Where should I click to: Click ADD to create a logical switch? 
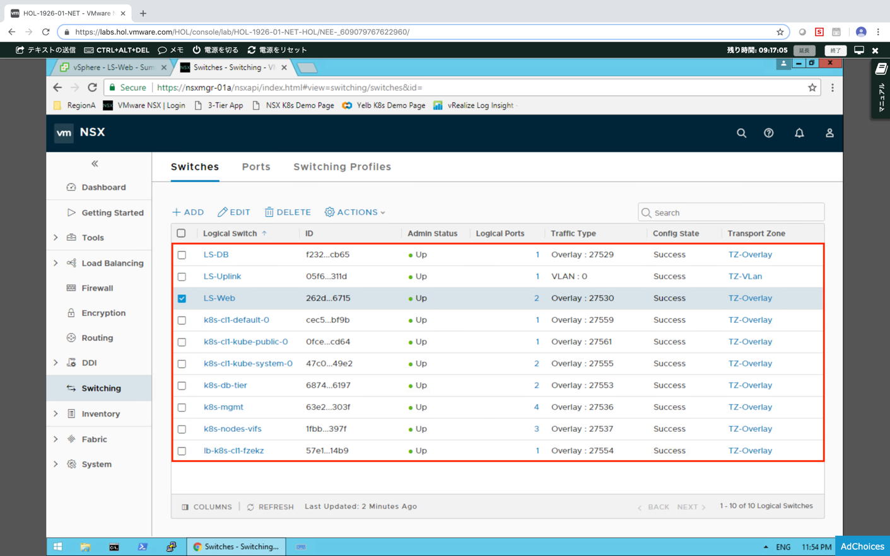(188, 212)
